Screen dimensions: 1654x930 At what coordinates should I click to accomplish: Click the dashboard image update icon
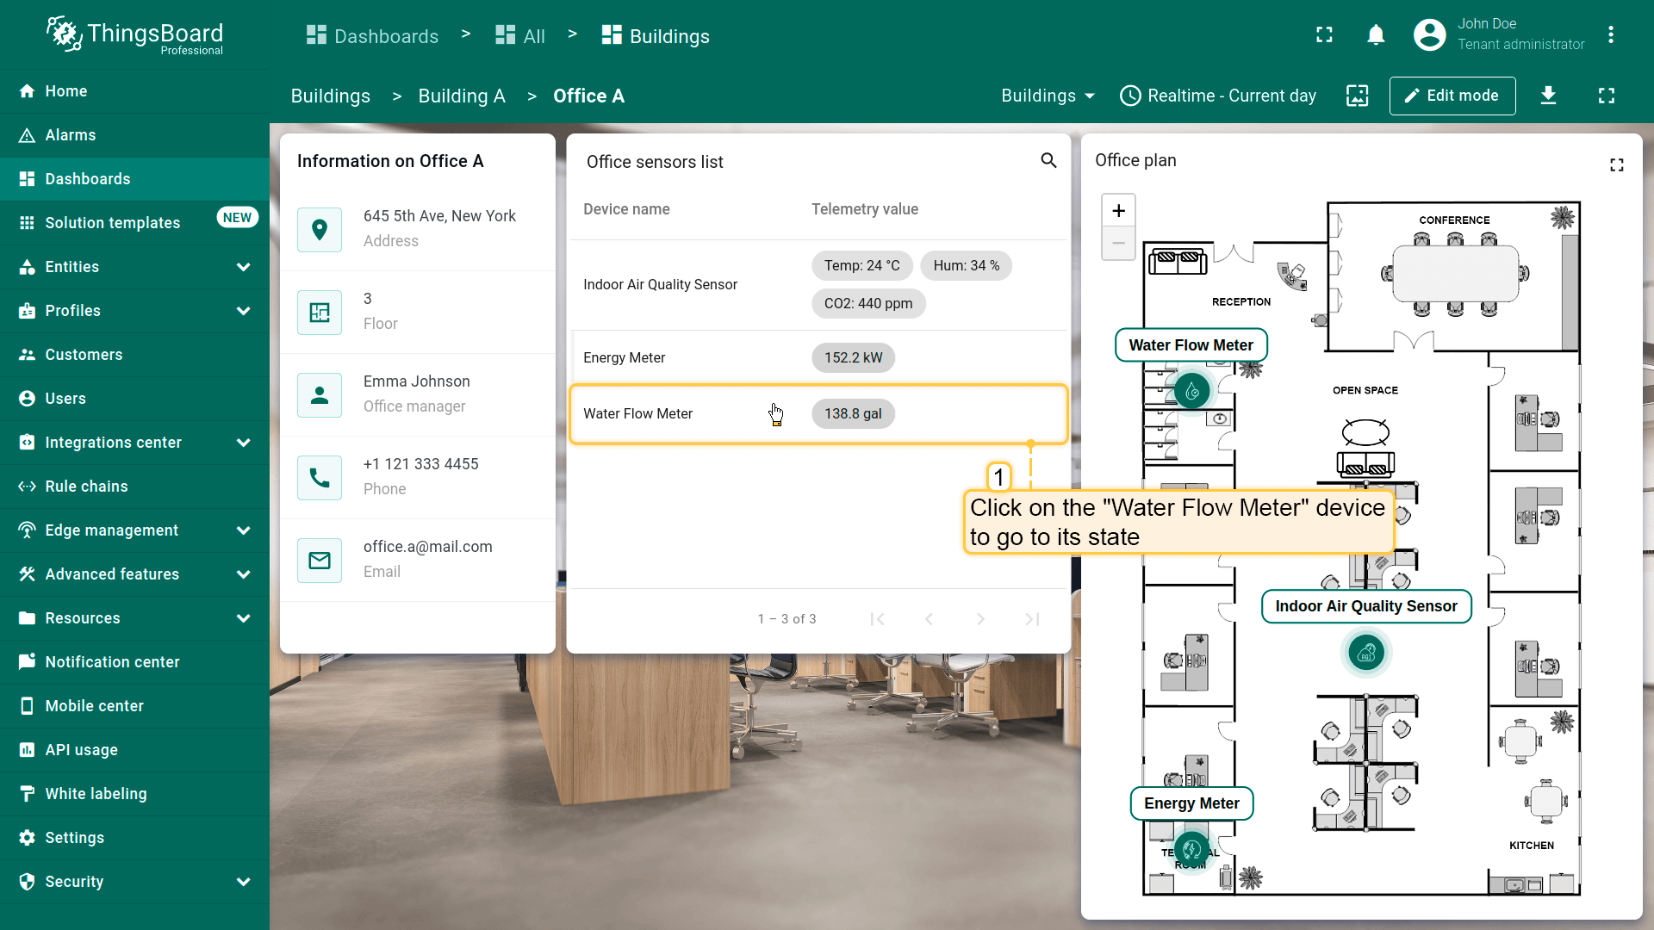pos(1357,96)
